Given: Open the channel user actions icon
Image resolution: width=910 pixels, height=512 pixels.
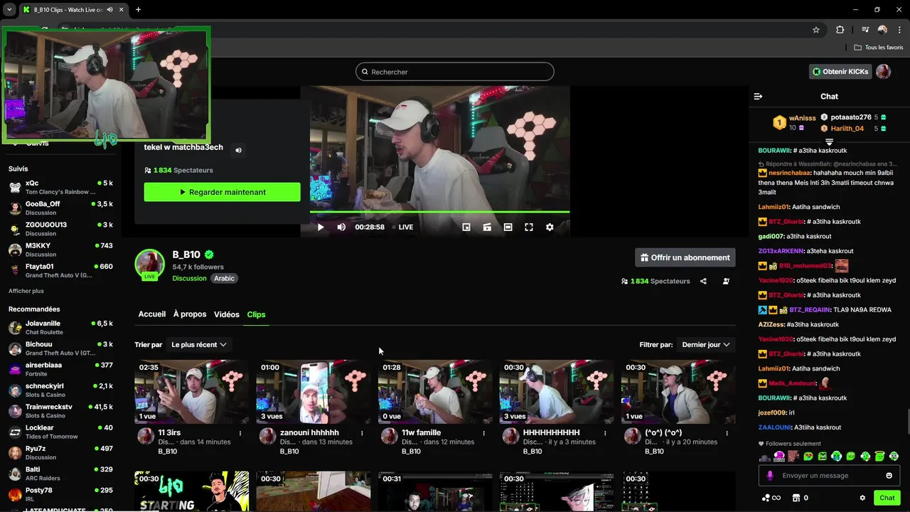Looking at the screenshot, I should [x=726, y=281].
